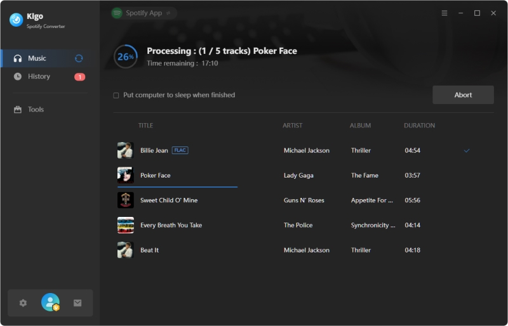Click The Fame album name
The height and width of the screenshot is (326, 508).
tap(364, 175)
